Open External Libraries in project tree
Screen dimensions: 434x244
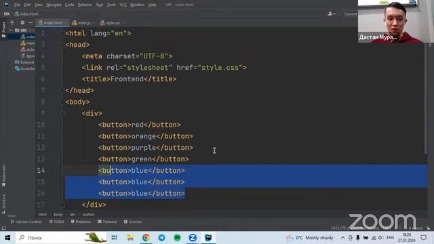(24, 62)
